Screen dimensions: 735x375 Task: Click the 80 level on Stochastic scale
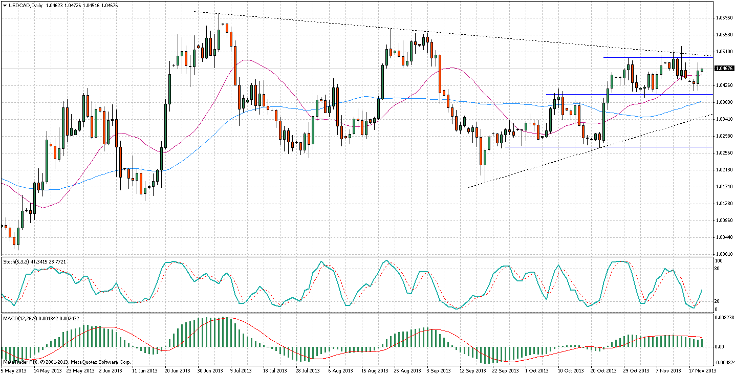718,268
